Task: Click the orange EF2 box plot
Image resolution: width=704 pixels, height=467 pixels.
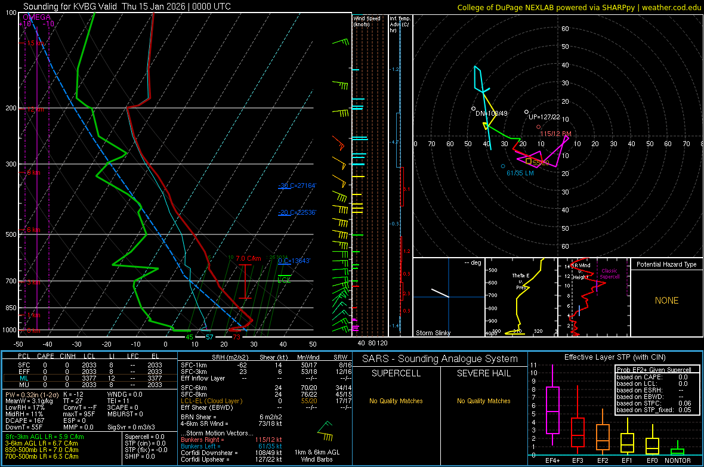Action: pyautogui.click(x=603, y=433)
